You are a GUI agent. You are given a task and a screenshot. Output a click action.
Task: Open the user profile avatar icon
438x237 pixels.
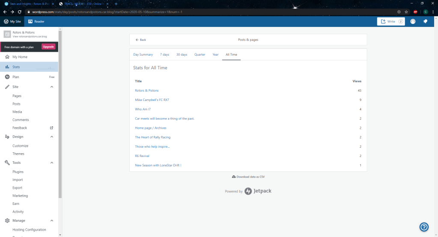pyautogui.click(x=413, y=21)
